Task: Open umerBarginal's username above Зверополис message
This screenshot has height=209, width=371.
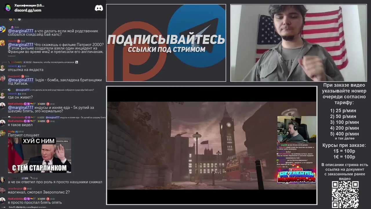Action: (x=15, y=188)
